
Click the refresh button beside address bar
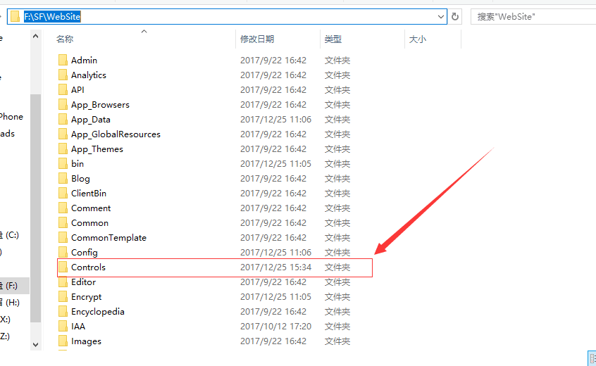456,16
